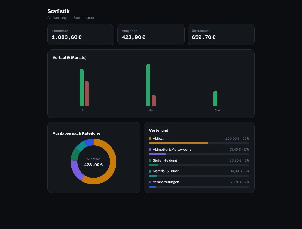The width and height of the screenshot is (302, 229).
Task: Click the 'Apr' month label
Action: tap(84, 110)
